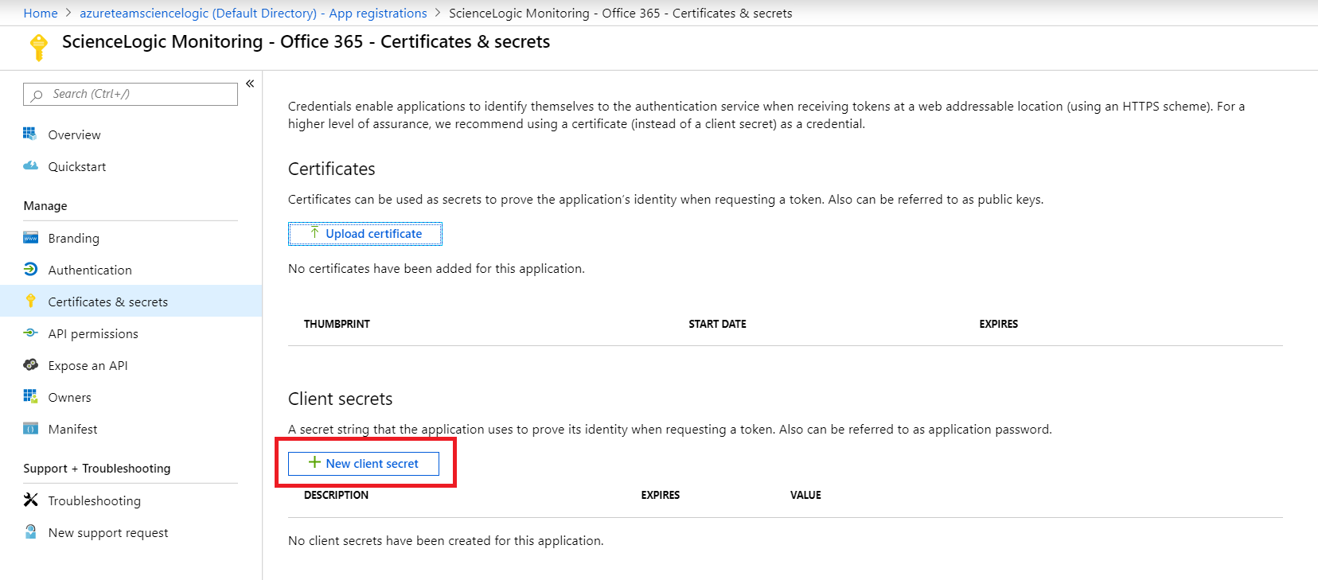This screenshot has width=1318, height=580.
Task: Click the Owners icon in sidebar
Action: 30,397
